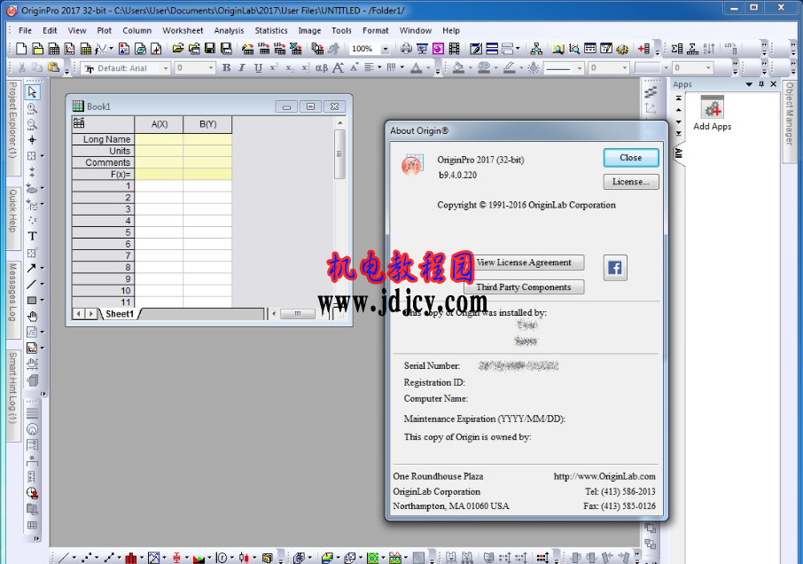Toggle Underline formatting

[x=258, y=68]
